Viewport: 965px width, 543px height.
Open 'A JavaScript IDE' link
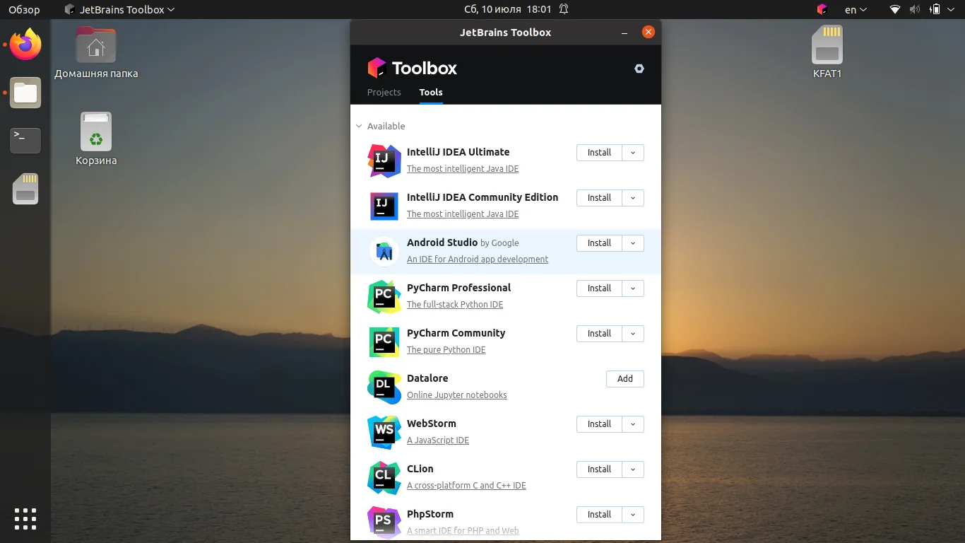[x=438, y=440]
